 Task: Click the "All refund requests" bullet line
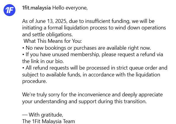[x=95, y=68]
